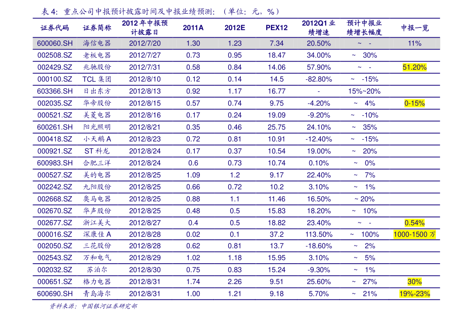Viewport: 467px width, 317px height.
Task: Select the 113.50% growth rate cell
Action: pos(318,235)
